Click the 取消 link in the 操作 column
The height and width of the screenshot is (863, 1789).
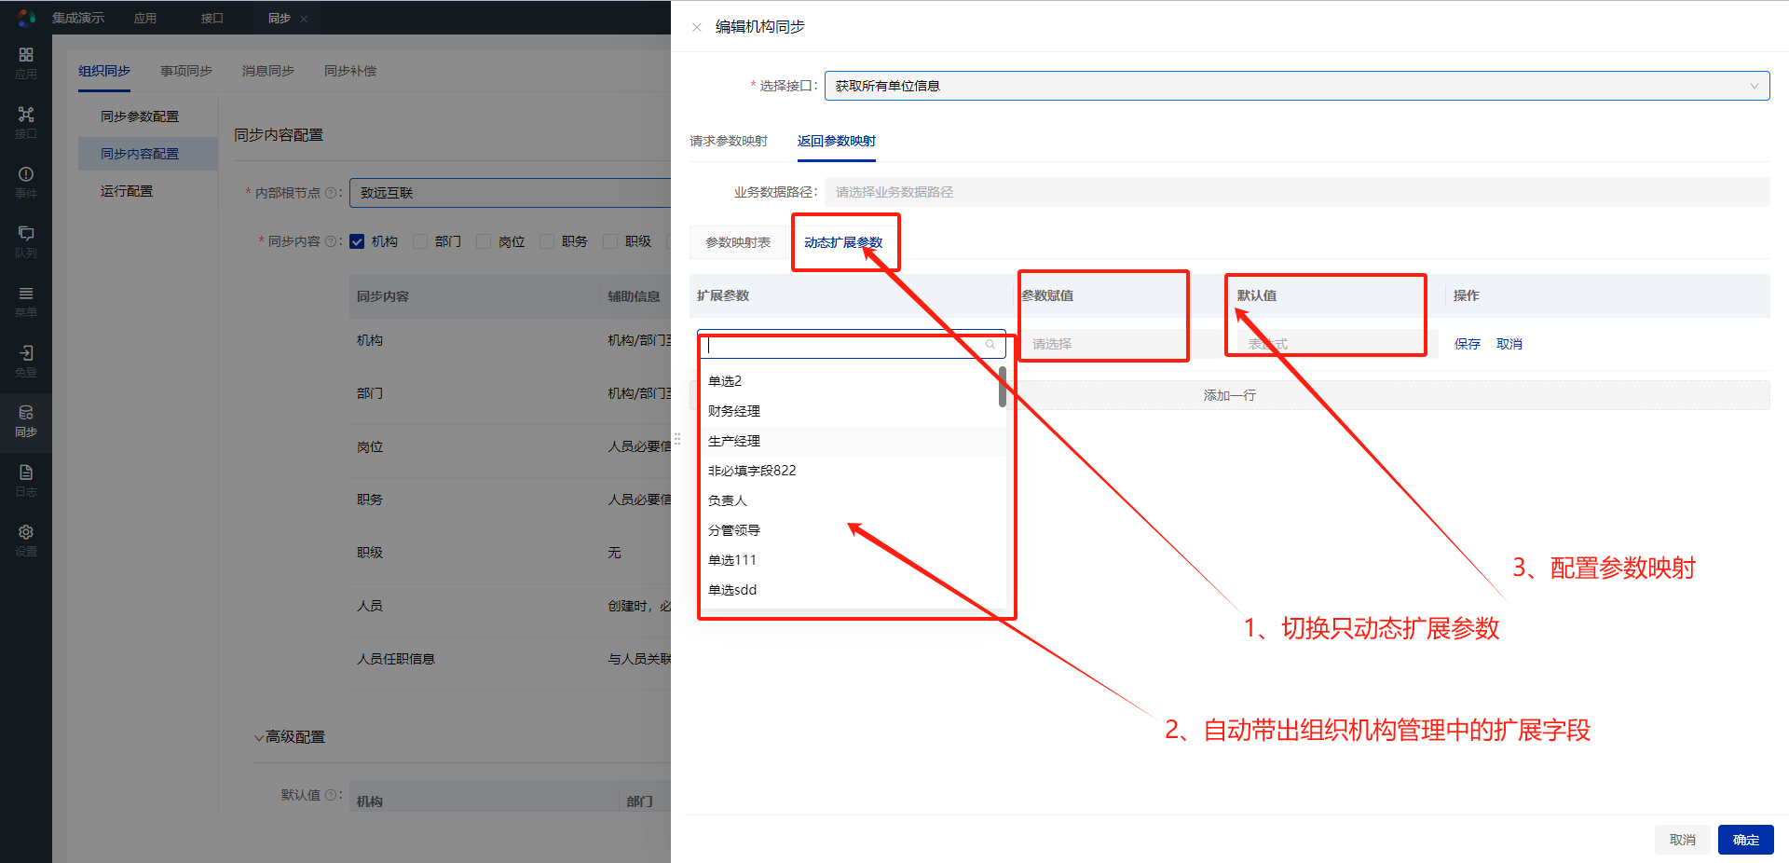1509,344
